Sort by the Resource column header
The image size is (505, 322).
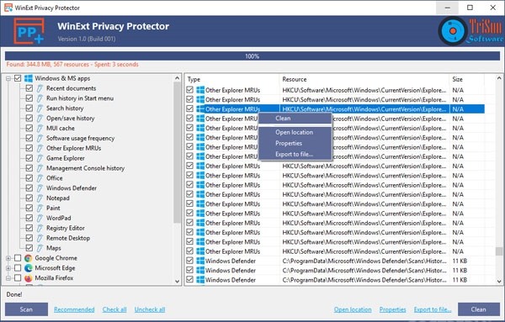[x=364, y=79]
